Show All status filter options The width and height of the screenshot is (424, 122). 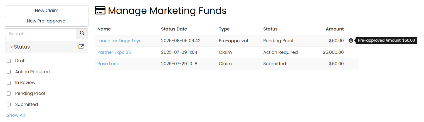pyautogui.click(x=16, y=115)
